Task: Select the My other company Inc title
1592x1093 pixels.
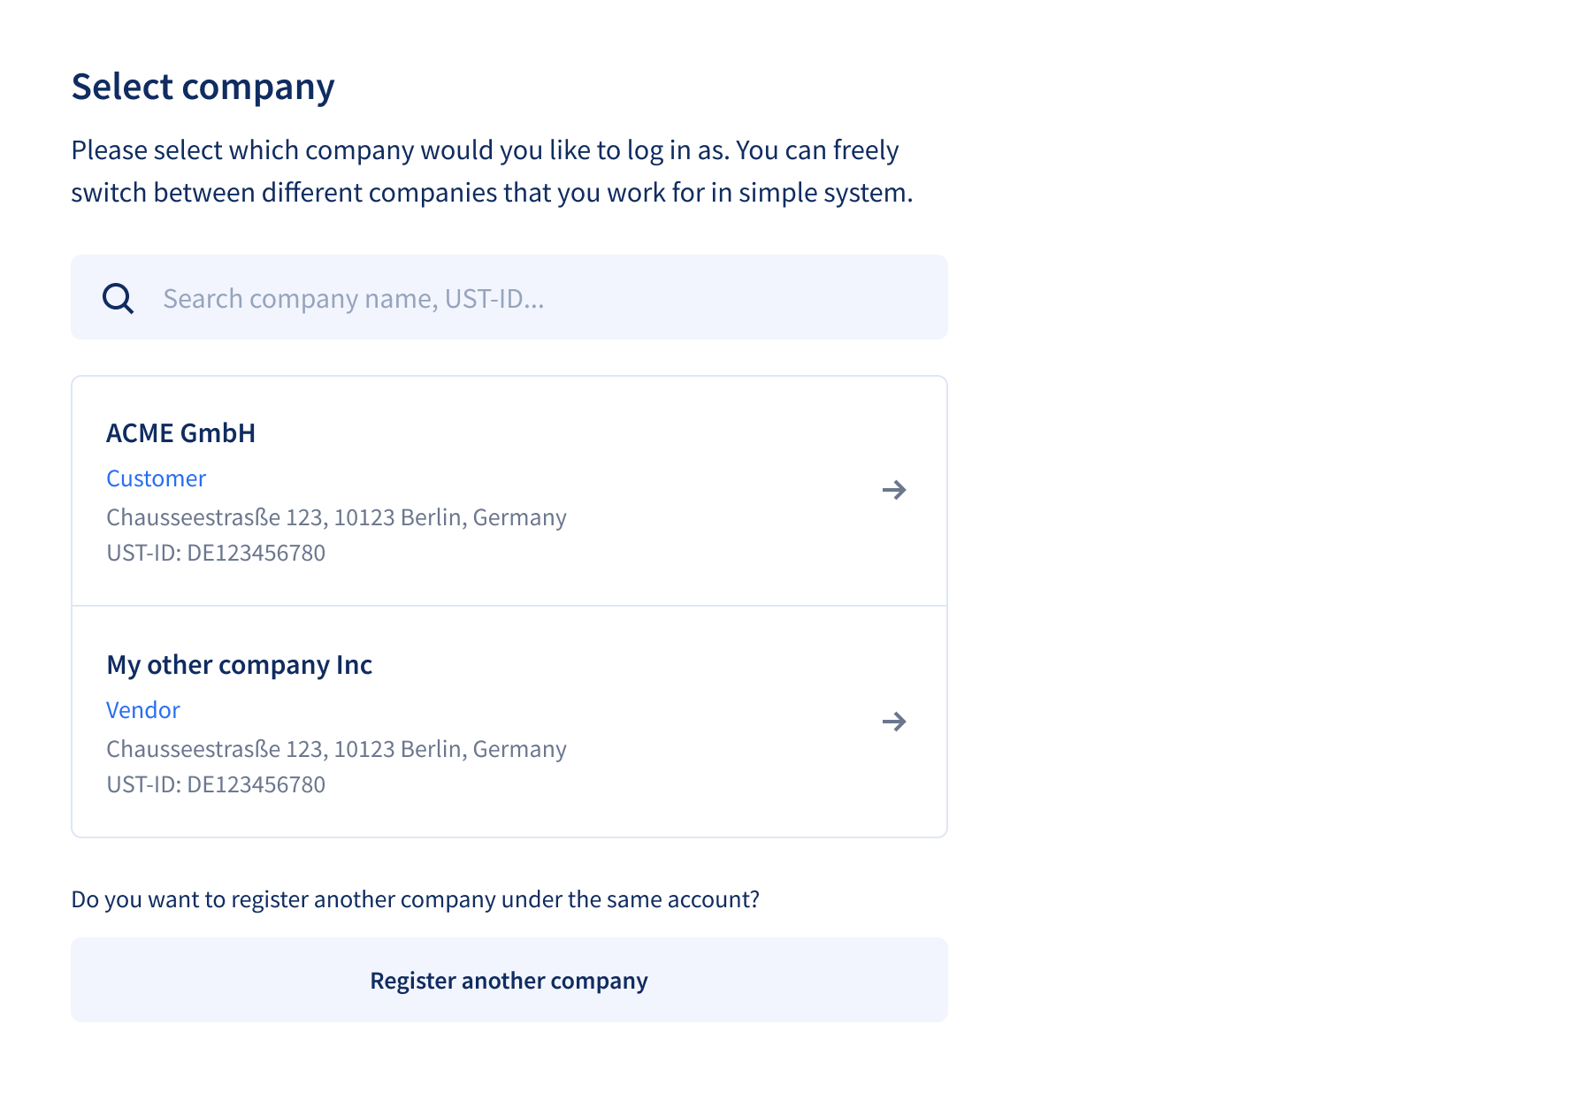Action: [239, 665]
